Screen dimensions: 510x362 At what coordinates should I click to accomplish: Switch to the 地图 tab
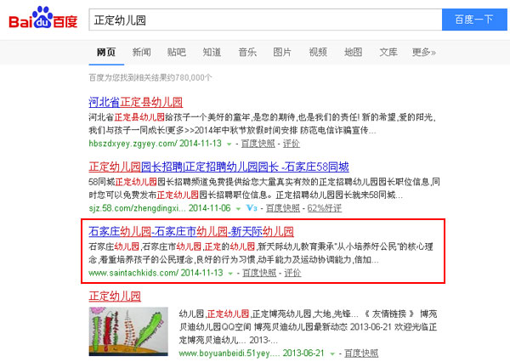(354, 52)
